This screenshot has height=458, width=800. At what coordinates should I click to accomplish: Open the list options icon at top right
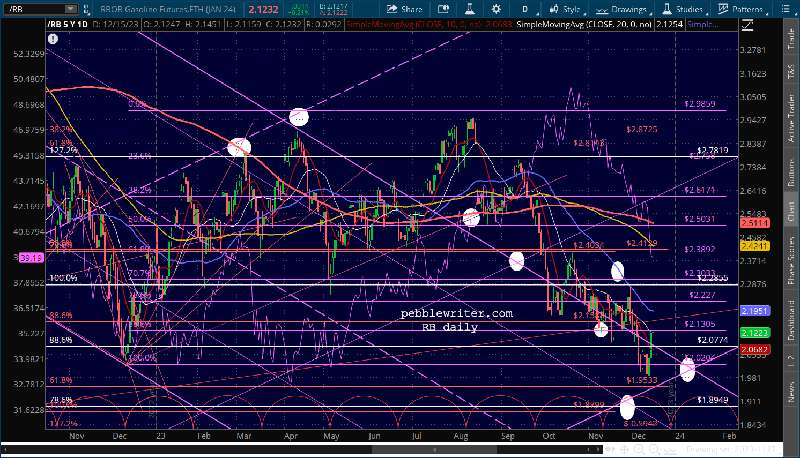coord(786,9)
